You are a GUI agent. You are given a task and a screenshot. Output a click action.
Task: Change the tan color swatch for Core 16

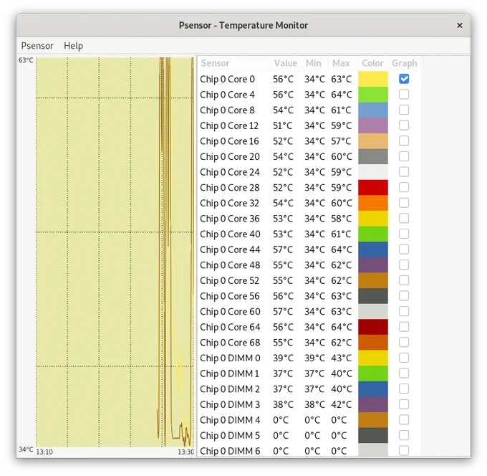[x=373, y=141]
